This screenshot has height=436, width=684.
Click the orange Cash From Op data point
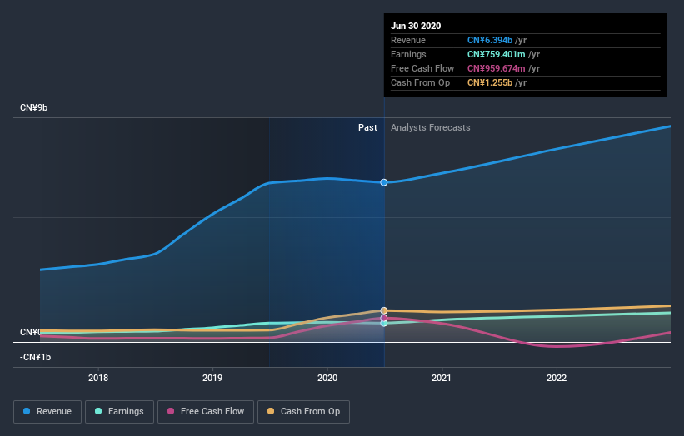point(384,310)
